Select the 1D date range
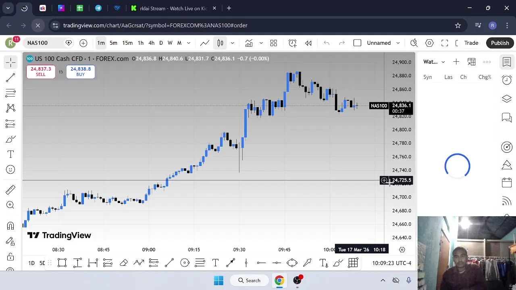Viewport: 516px width, 290px height. 31,263
